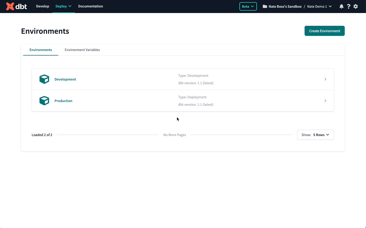
Task: Select the Environments tab
Action: tap(41, 50)
